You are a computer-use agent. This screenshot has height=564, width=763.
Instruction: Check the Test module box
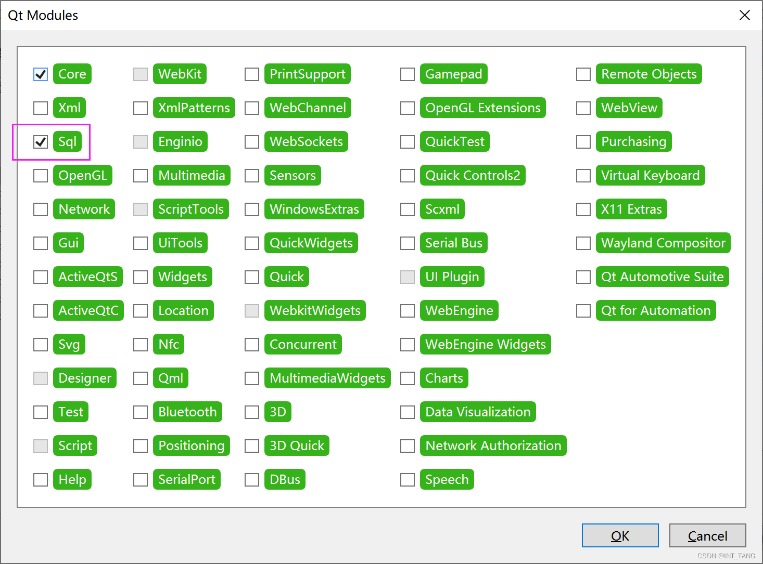tap(41, 412)
